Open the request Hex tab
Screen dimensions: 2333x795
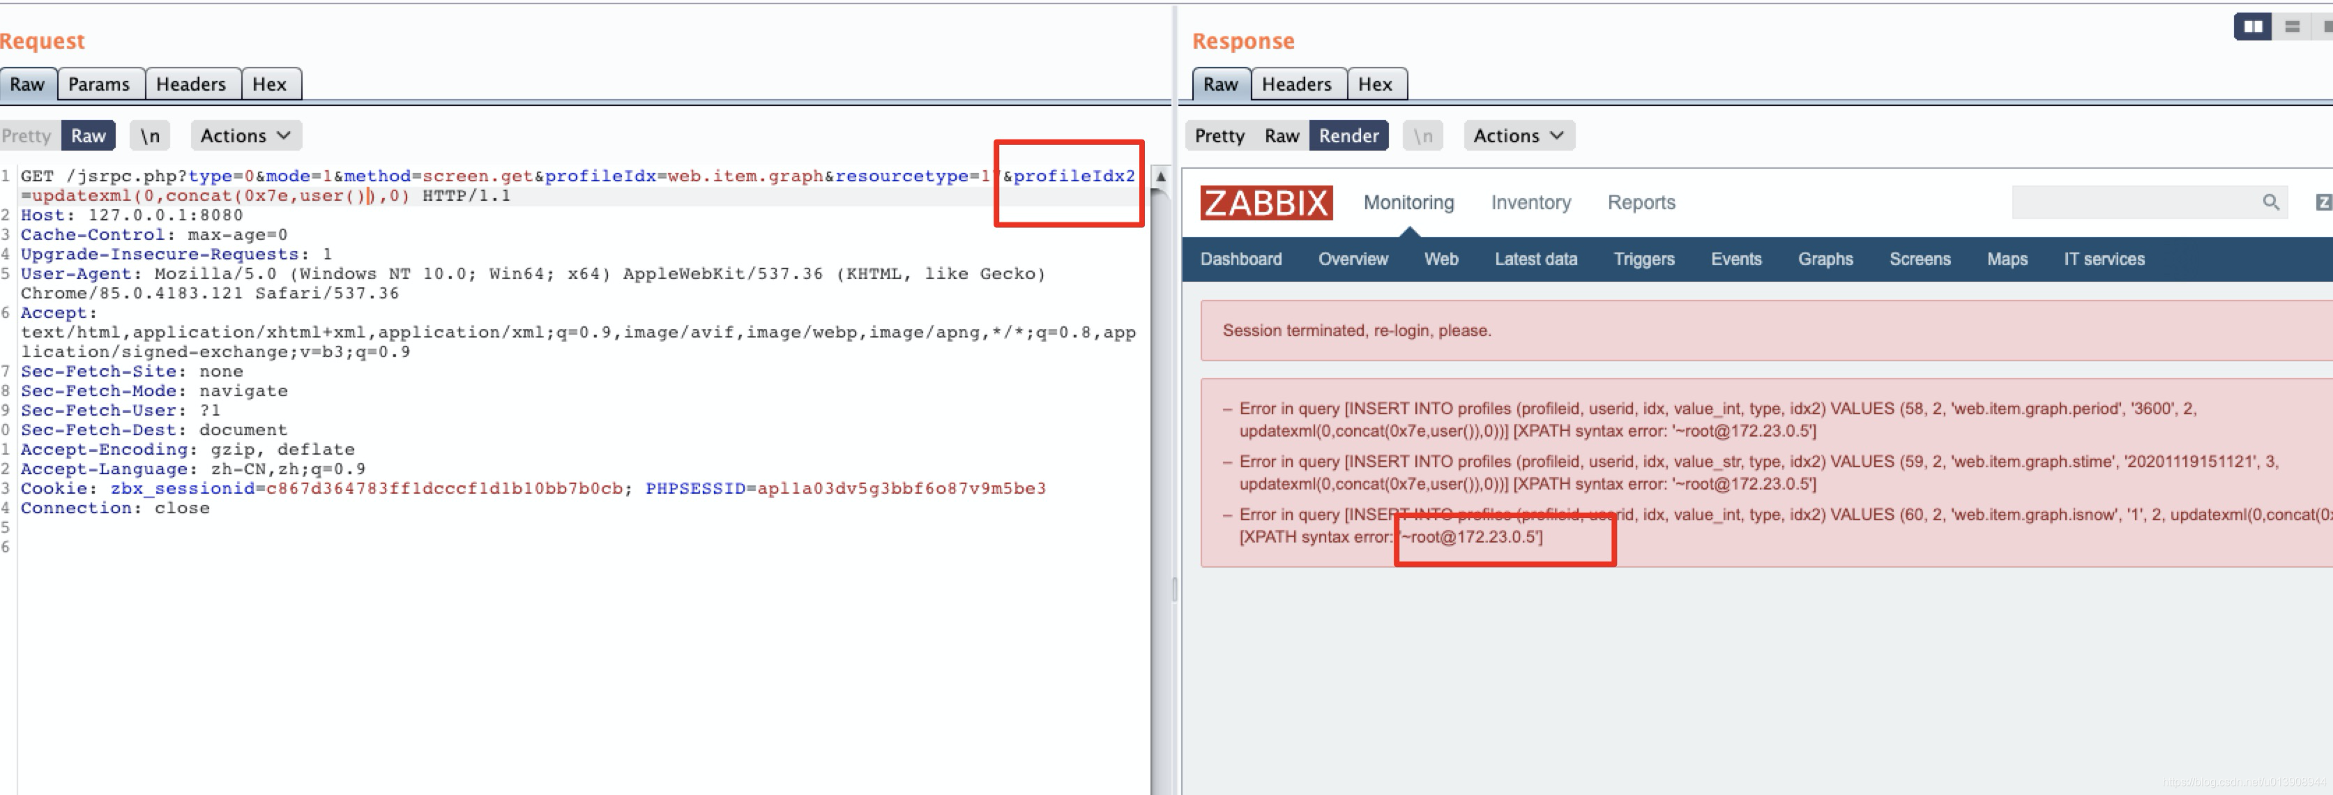(x=269, y=84)
